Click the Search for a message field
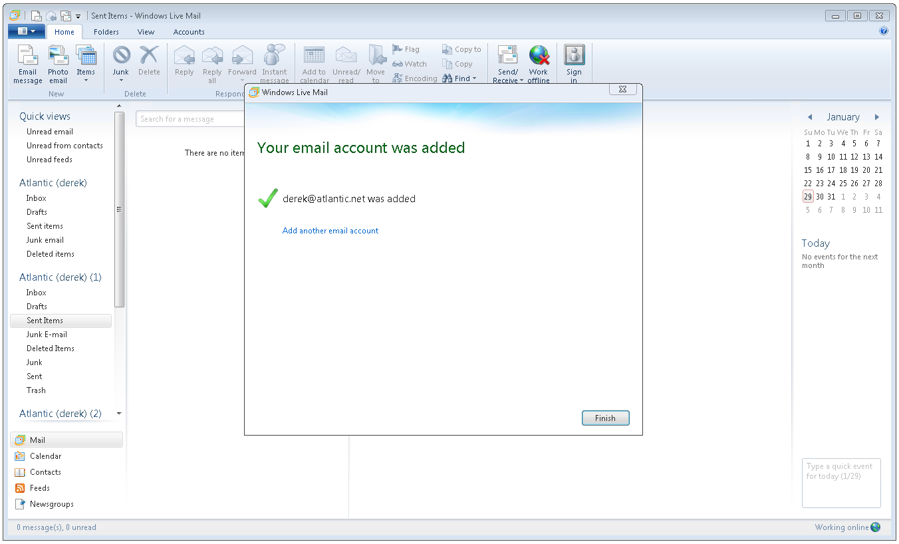The image size is (899, 544). tap(190, 119)
